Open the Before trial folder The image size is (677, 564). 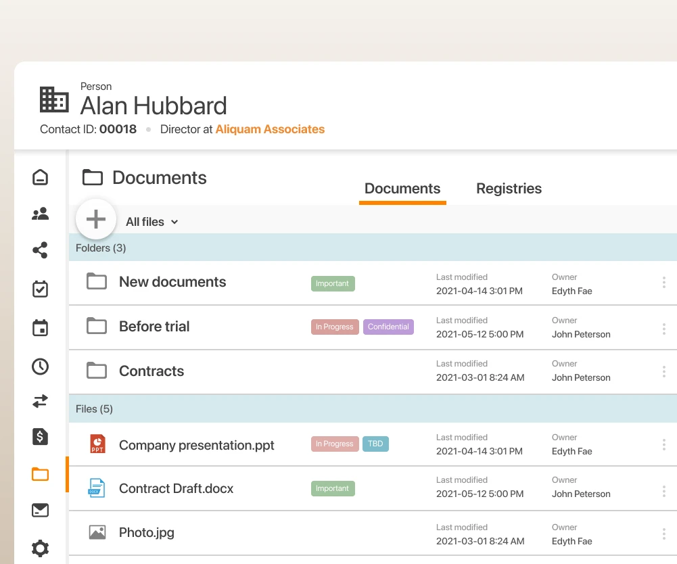coord(154,327)
